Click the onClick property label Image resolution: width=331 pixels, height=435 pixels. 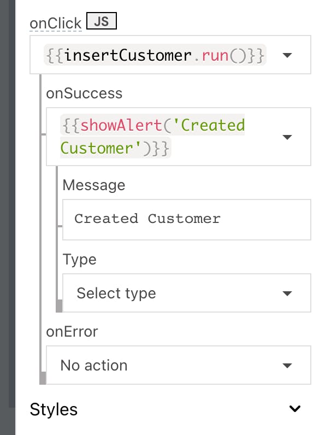click(56, 23)
